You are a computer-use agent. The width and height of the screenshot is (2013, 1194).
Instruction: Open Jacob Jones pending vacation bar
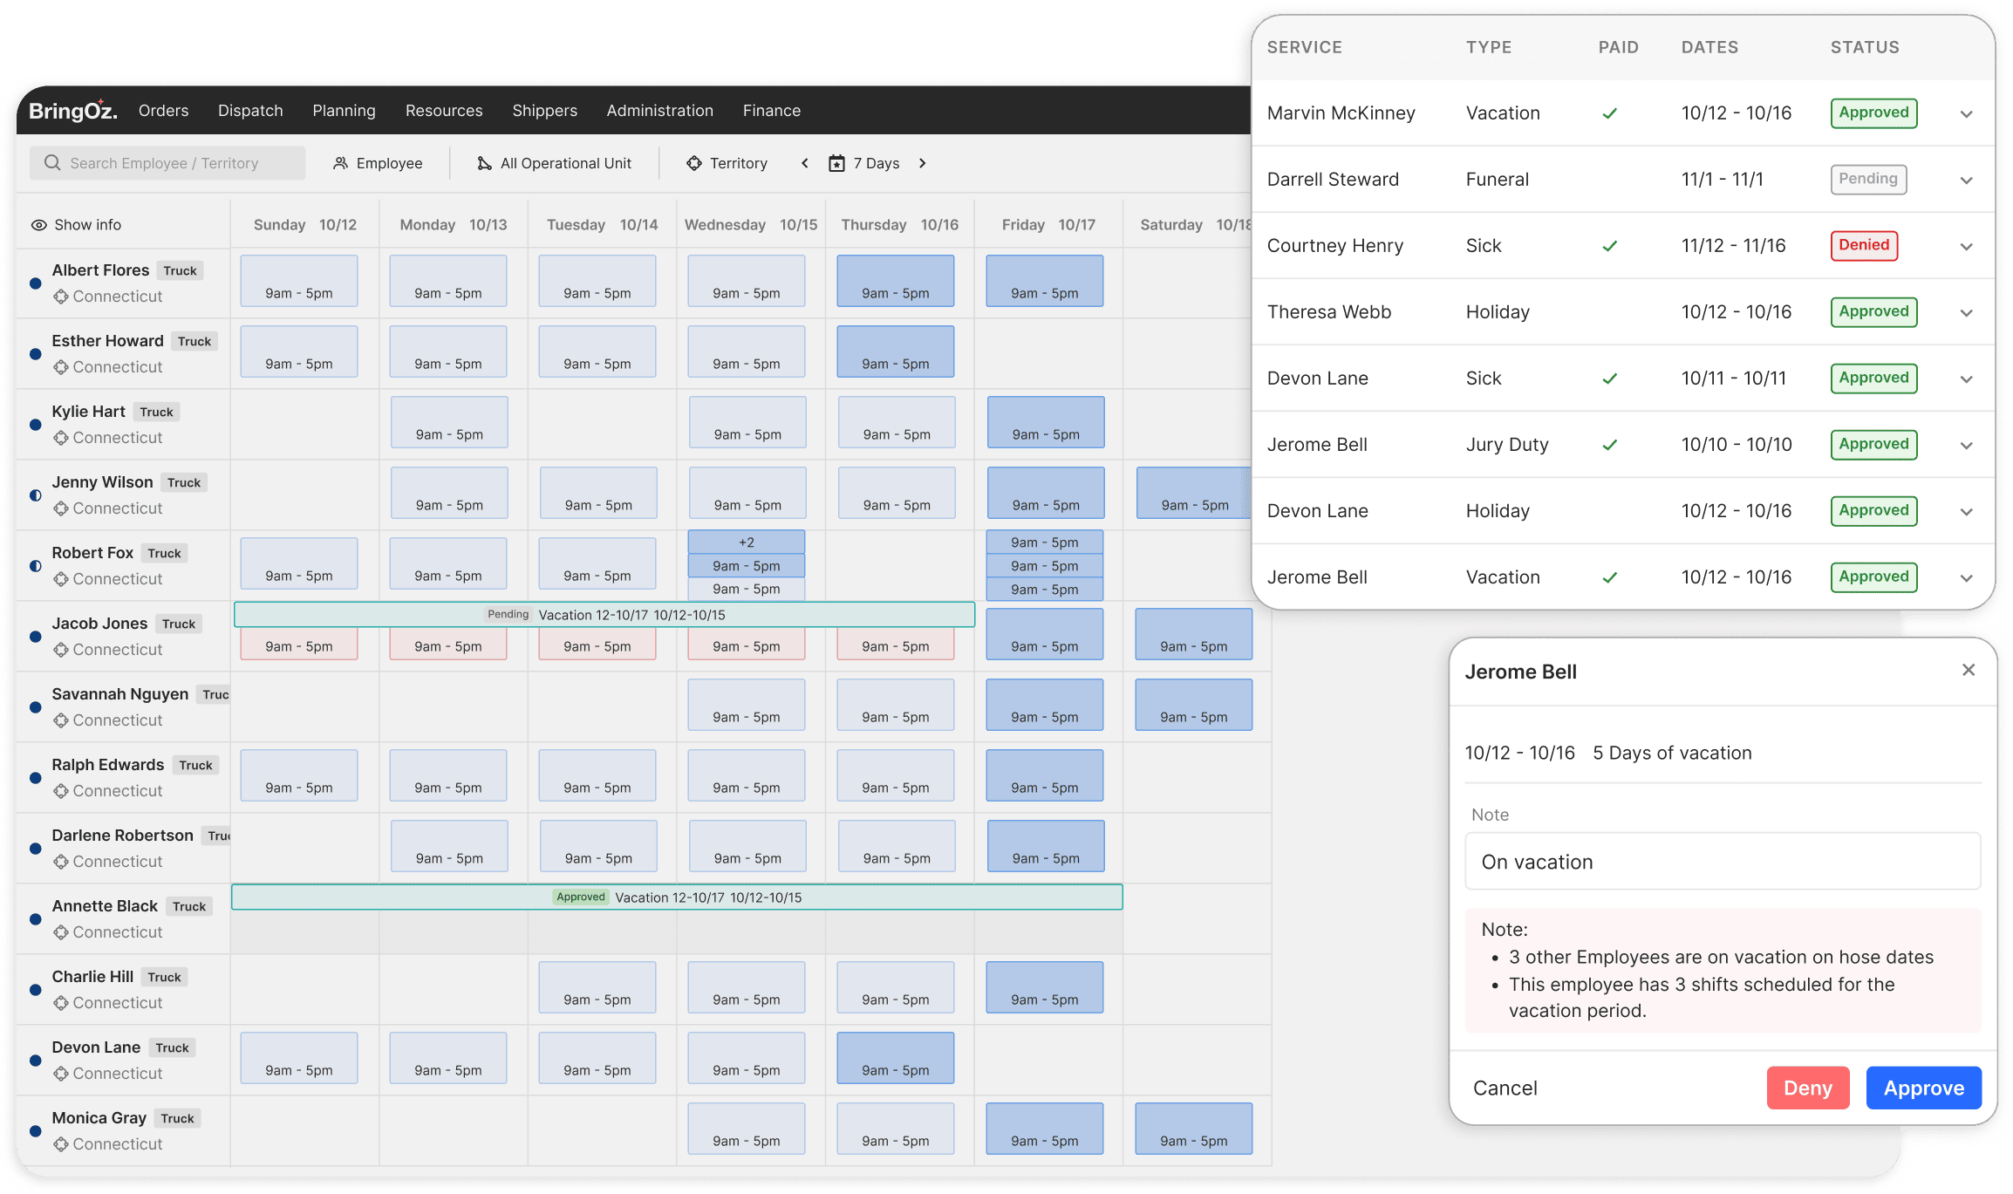pos(604,614)
